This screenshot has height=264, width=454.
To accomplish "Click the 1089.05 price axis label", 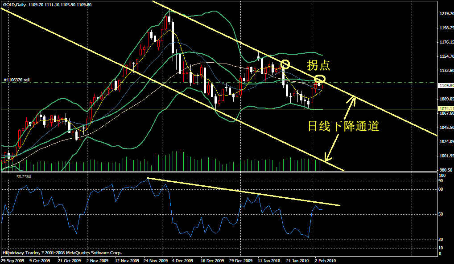I will 446,99.
